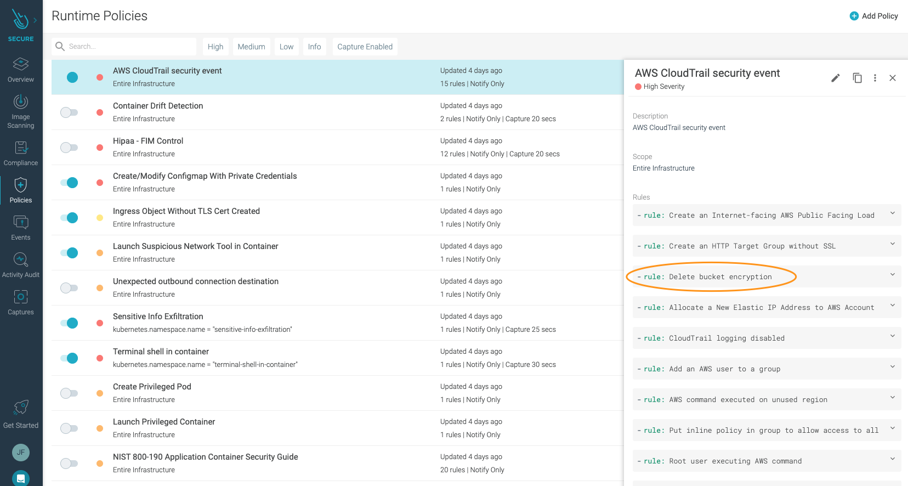Click the search magnifier icon
Viewport: 908px width, 486px height.
[60, 47]
